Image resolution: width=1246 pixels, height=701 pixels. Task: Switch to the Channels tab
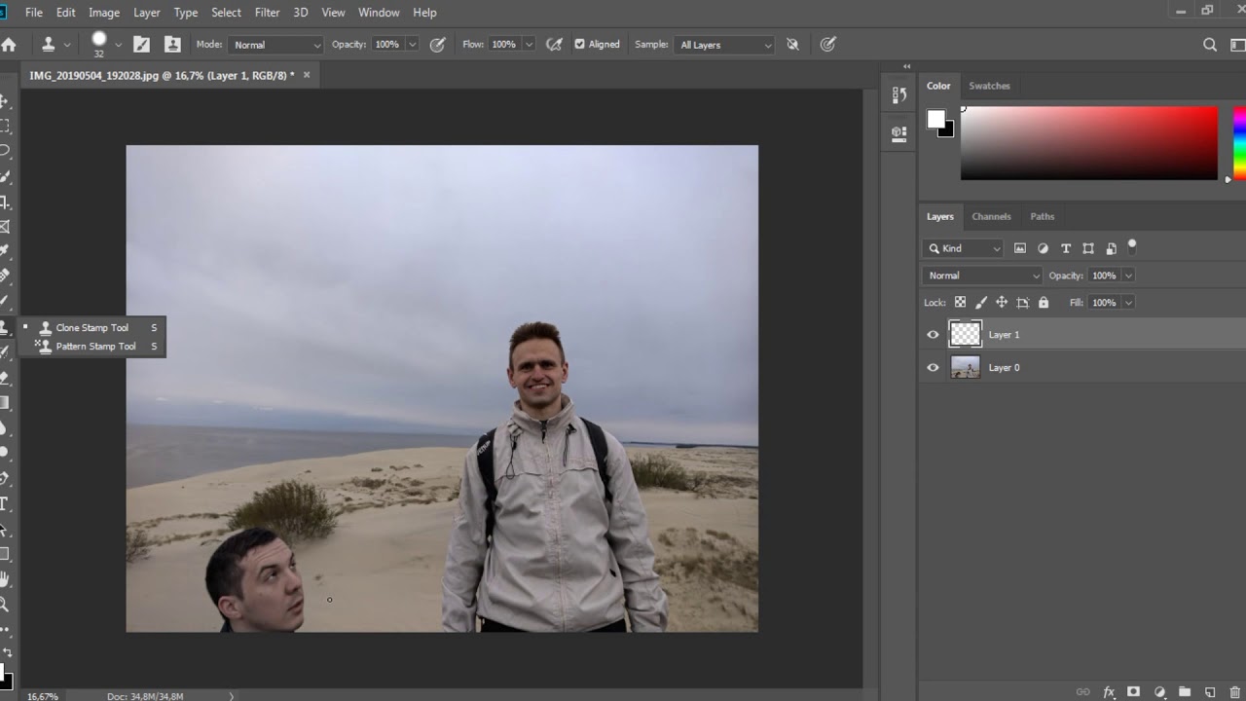pyautogui.click(x=991, y=216)
